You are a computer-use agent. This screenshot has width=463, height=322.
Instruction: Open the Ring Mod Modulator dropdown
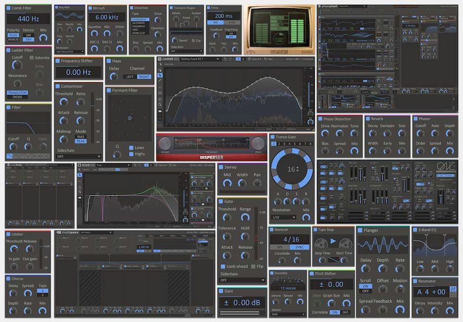(70, 52)
